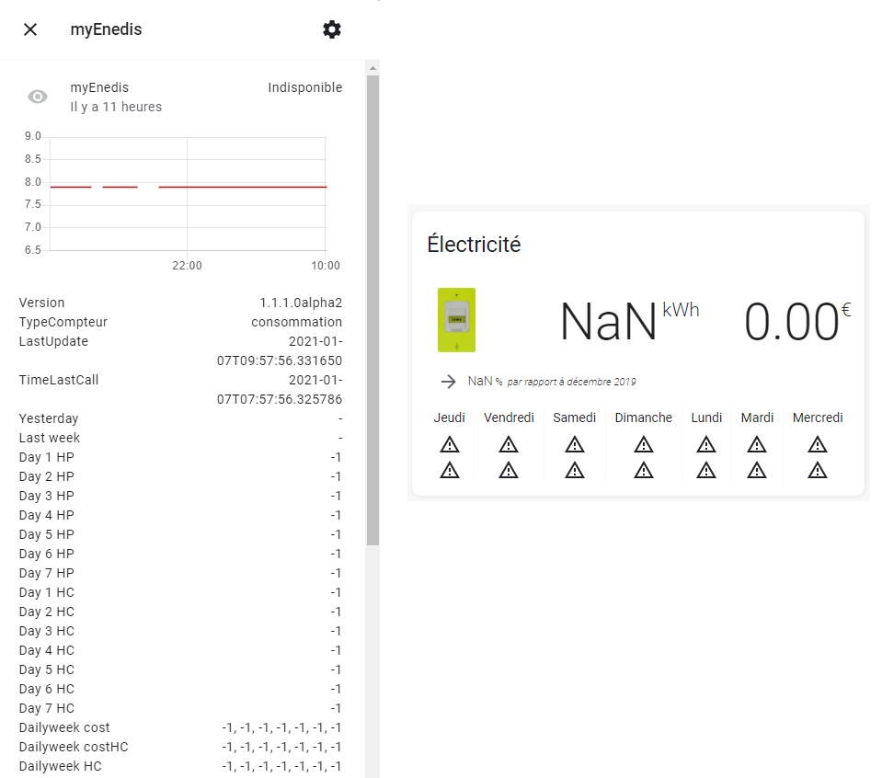The height and width of the screenshot is (778, 882).
Task: Click the TimeLastCall attribute label
Action: (59, 380)
